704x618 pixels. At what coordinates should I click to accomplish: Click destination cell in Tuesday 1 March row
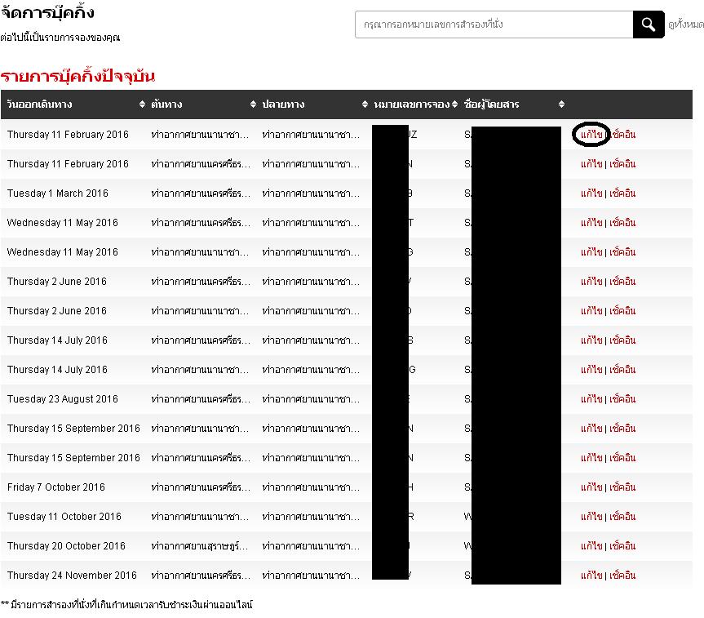coord(311,193)
